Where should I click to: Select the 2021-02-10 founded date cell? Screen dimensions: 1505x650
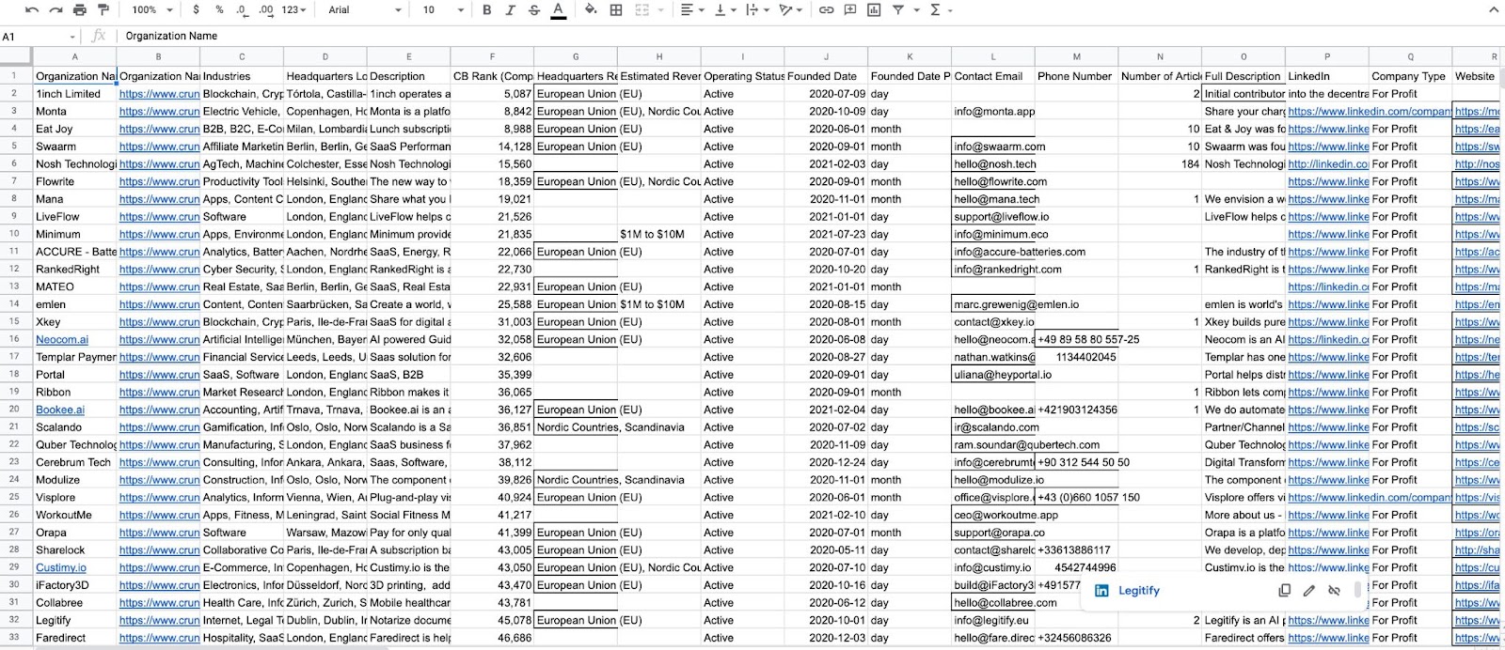[827, 515]
